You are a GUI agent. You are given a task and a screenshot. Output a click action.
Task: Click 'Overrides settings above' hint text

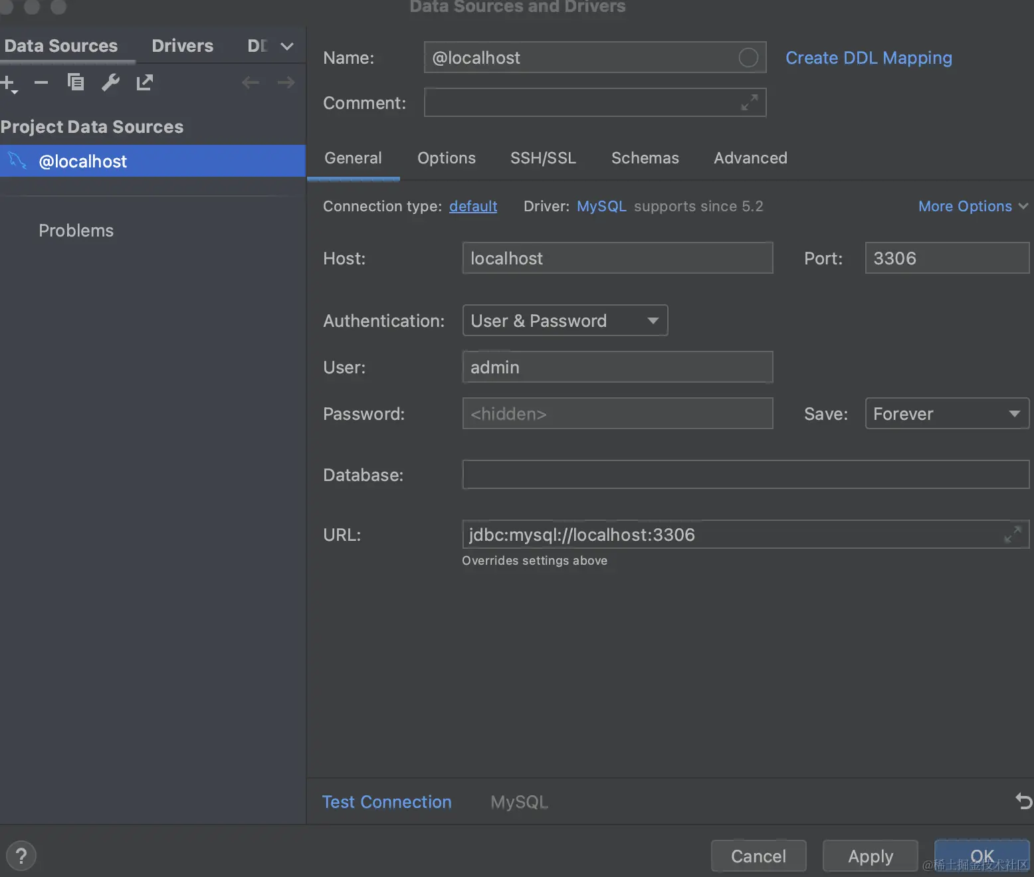[534, 561]
